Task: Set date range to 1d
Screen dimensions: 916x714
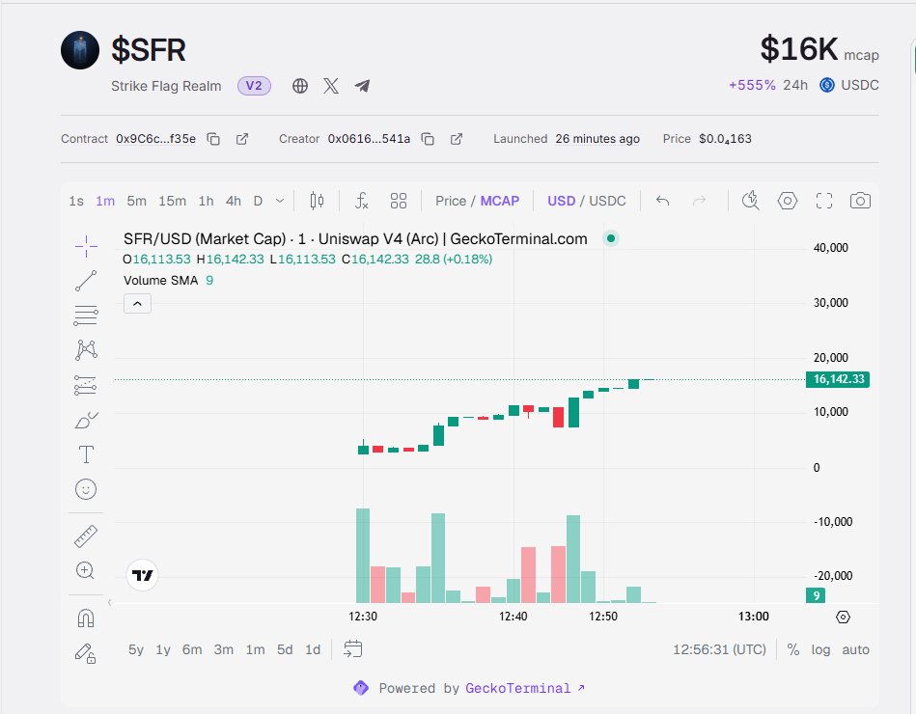Action: [313, 649]
